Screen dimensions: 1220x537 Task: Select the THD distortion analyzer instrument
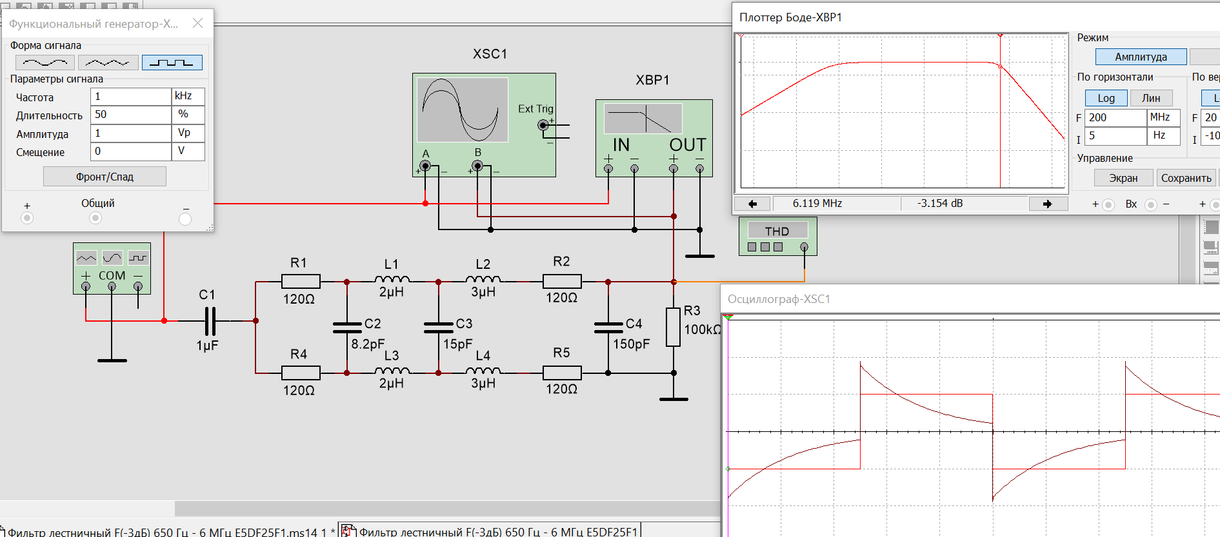[x=777, y=236]
